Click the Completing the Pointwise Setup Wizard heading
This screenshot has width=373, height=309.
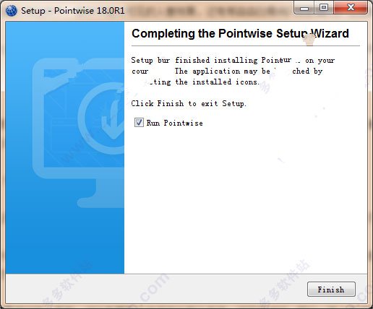click(x=240, y=33)
